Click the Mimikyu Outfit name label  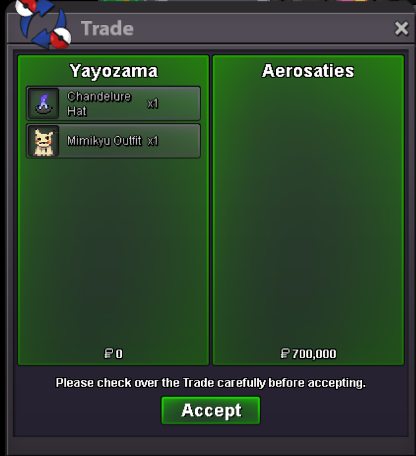(104, 141)
